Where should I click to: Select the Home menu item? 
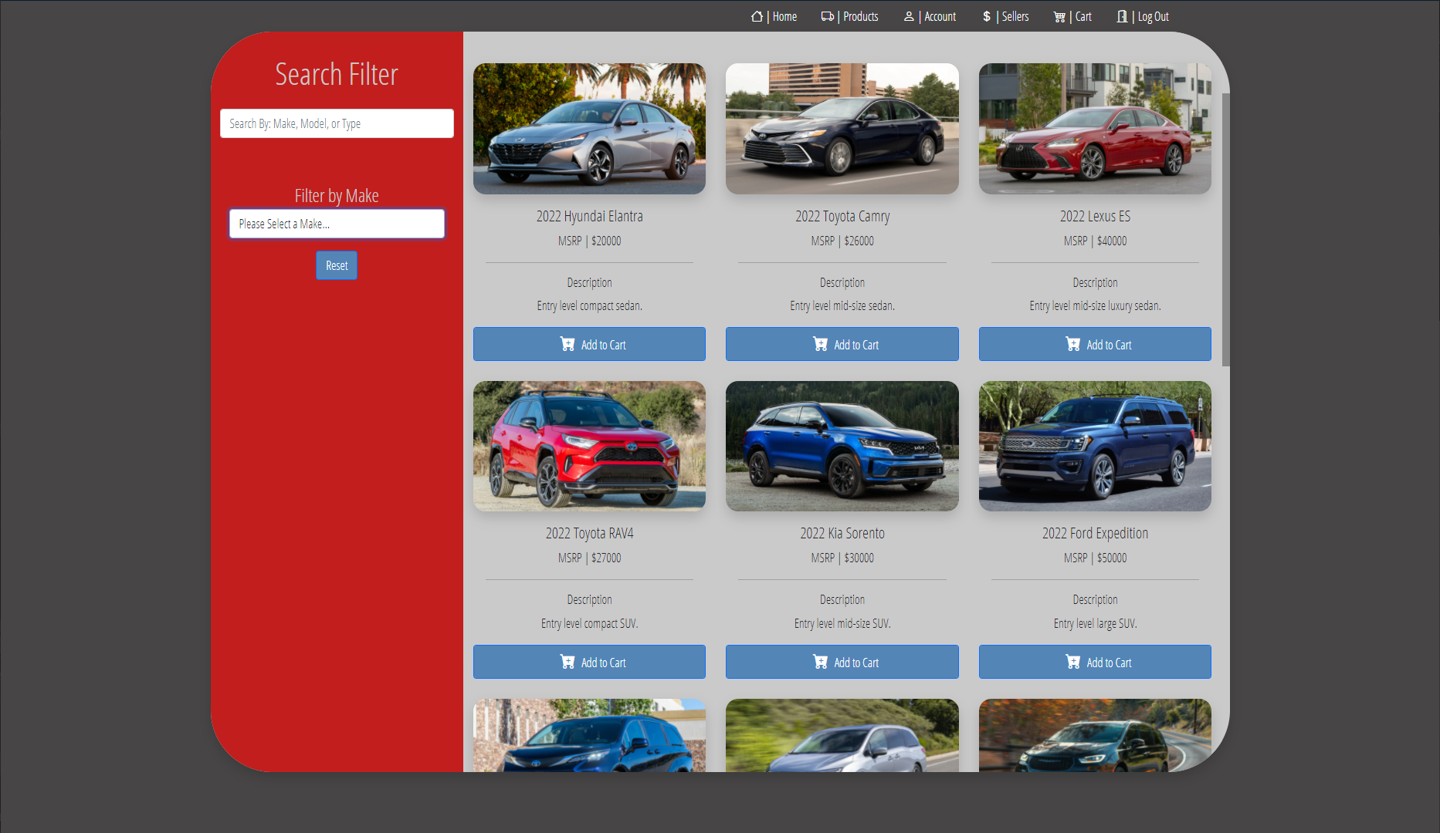click(x=784, y=15)
